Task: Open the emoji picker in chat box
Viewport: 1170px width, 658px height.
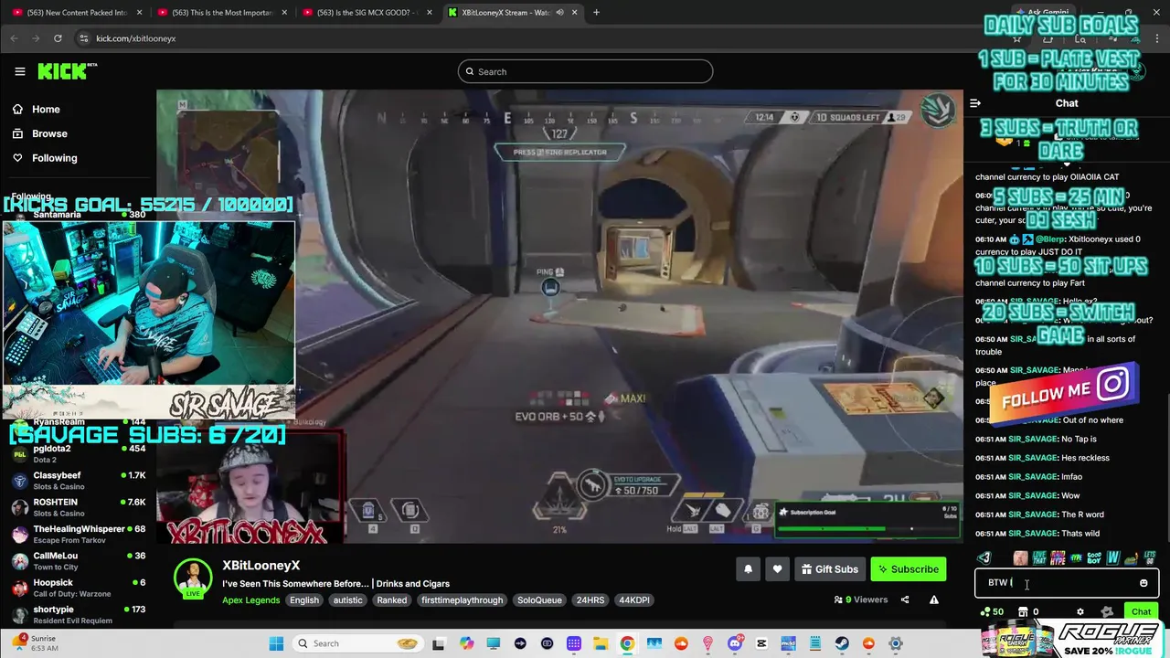Action: click(1143, 583)
